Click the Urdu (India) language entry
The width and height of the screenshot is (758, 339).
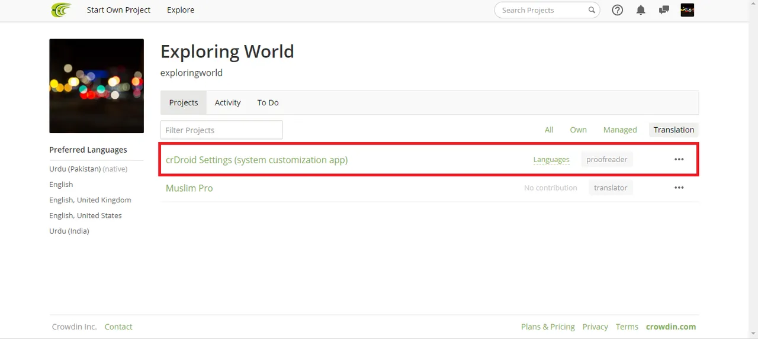pos(69,231)
